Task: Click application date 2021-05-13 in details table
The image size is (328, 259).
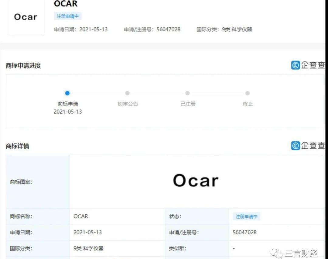Action: point(87,232)
